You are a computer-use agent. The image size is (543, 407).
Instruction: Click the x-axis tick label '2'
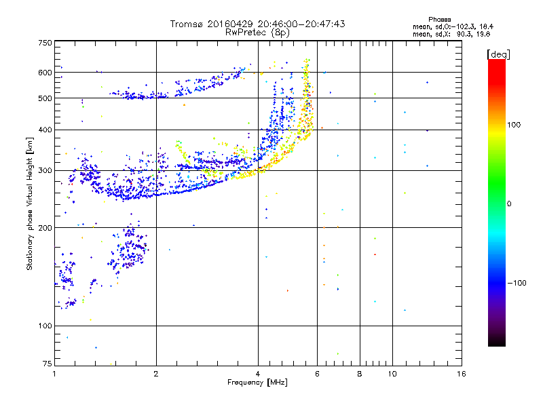pyautogui.click(x=156, y=374)
